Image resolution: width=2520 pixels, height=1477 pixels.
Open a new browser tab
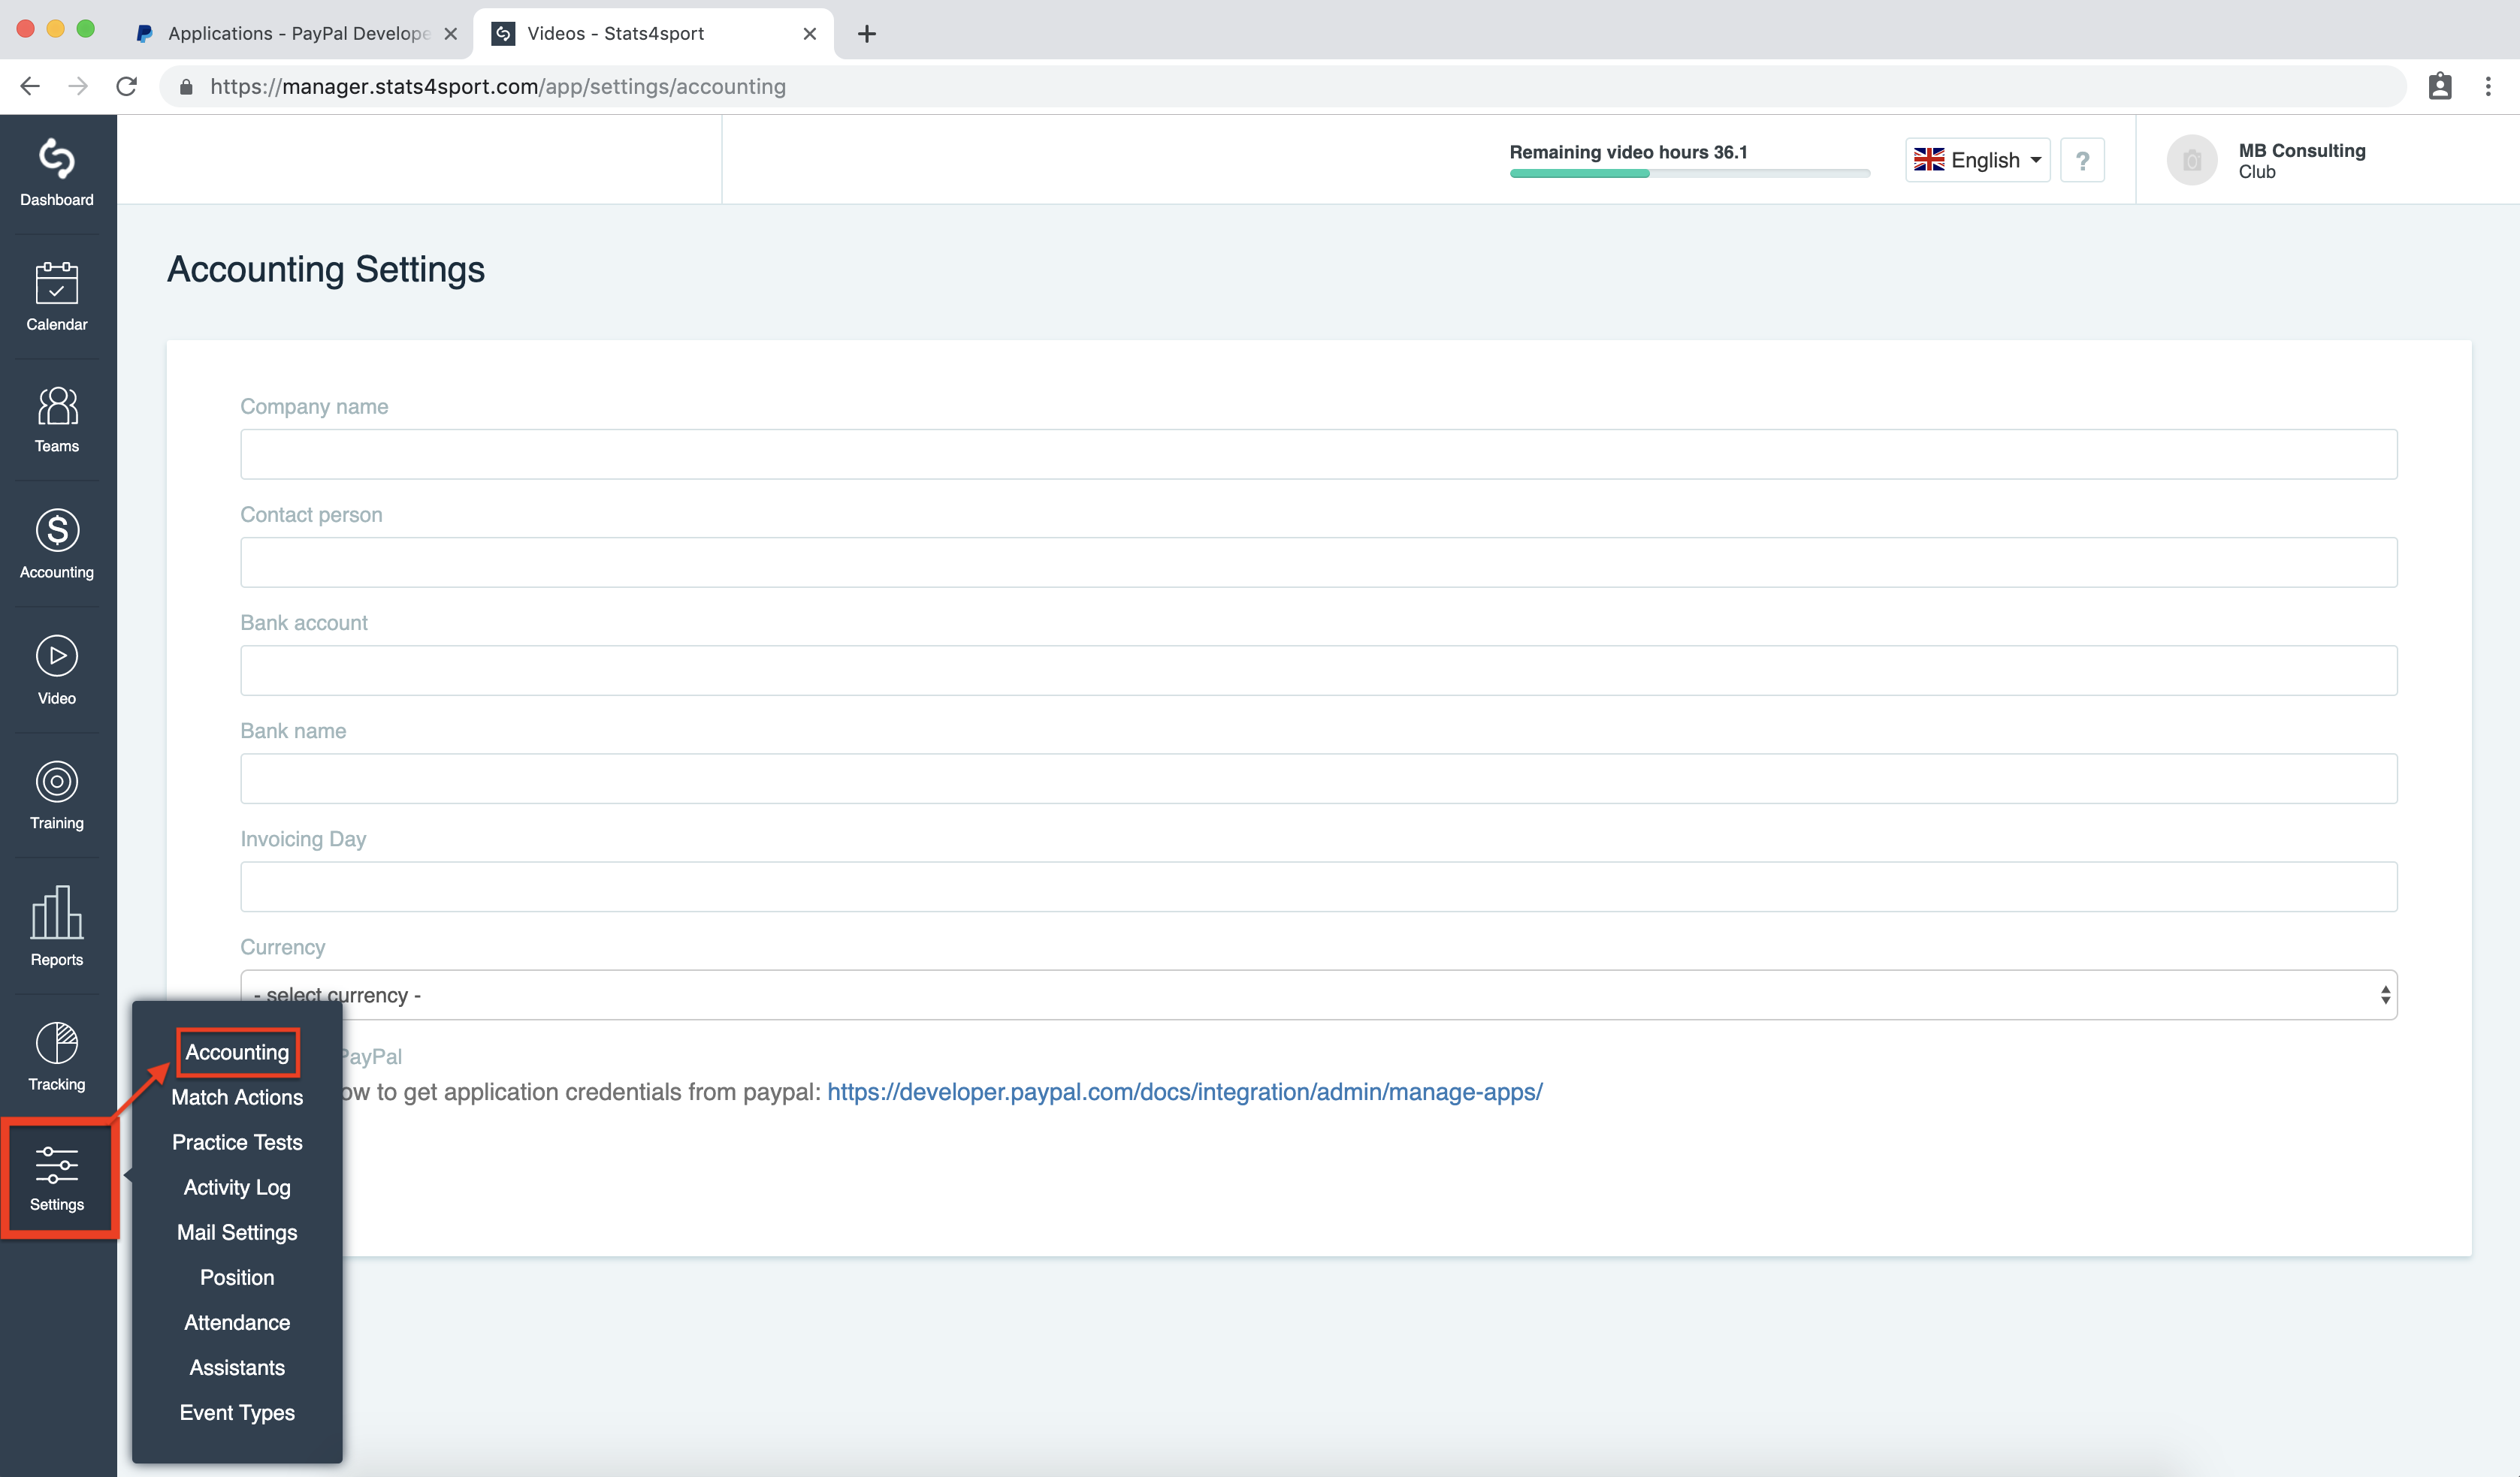point(867,34)
